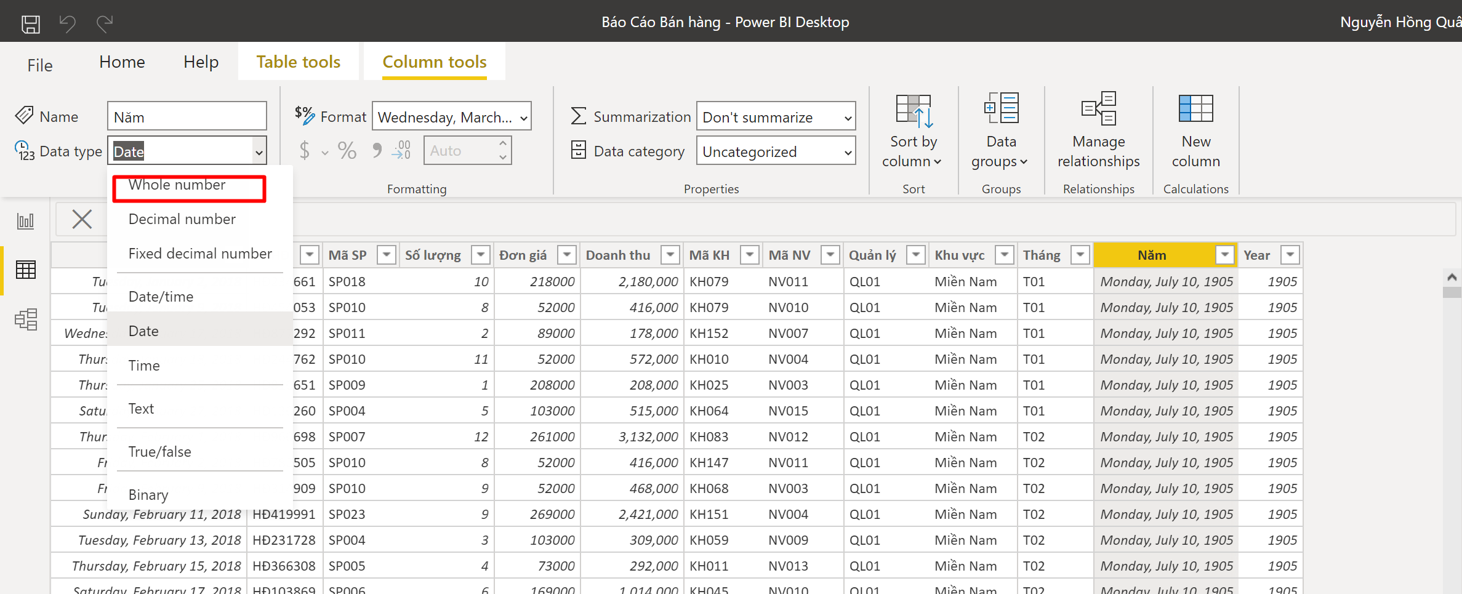
Task: Open the Data category dropdown
Action: tap(776, 151)
